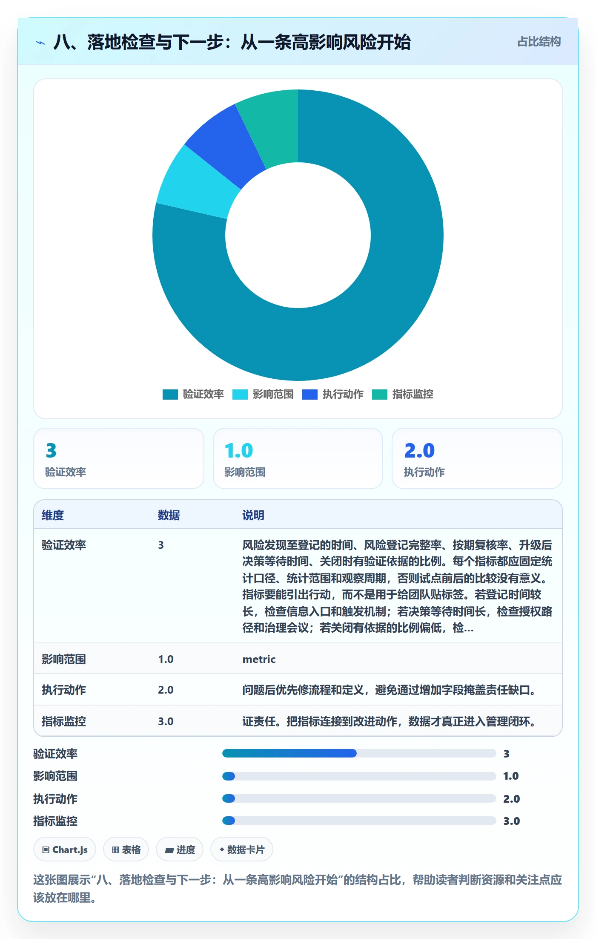Click the 3.0 value beside 指标监控 progress bar
The image size is (596, 939).
[x=511, y=821]
